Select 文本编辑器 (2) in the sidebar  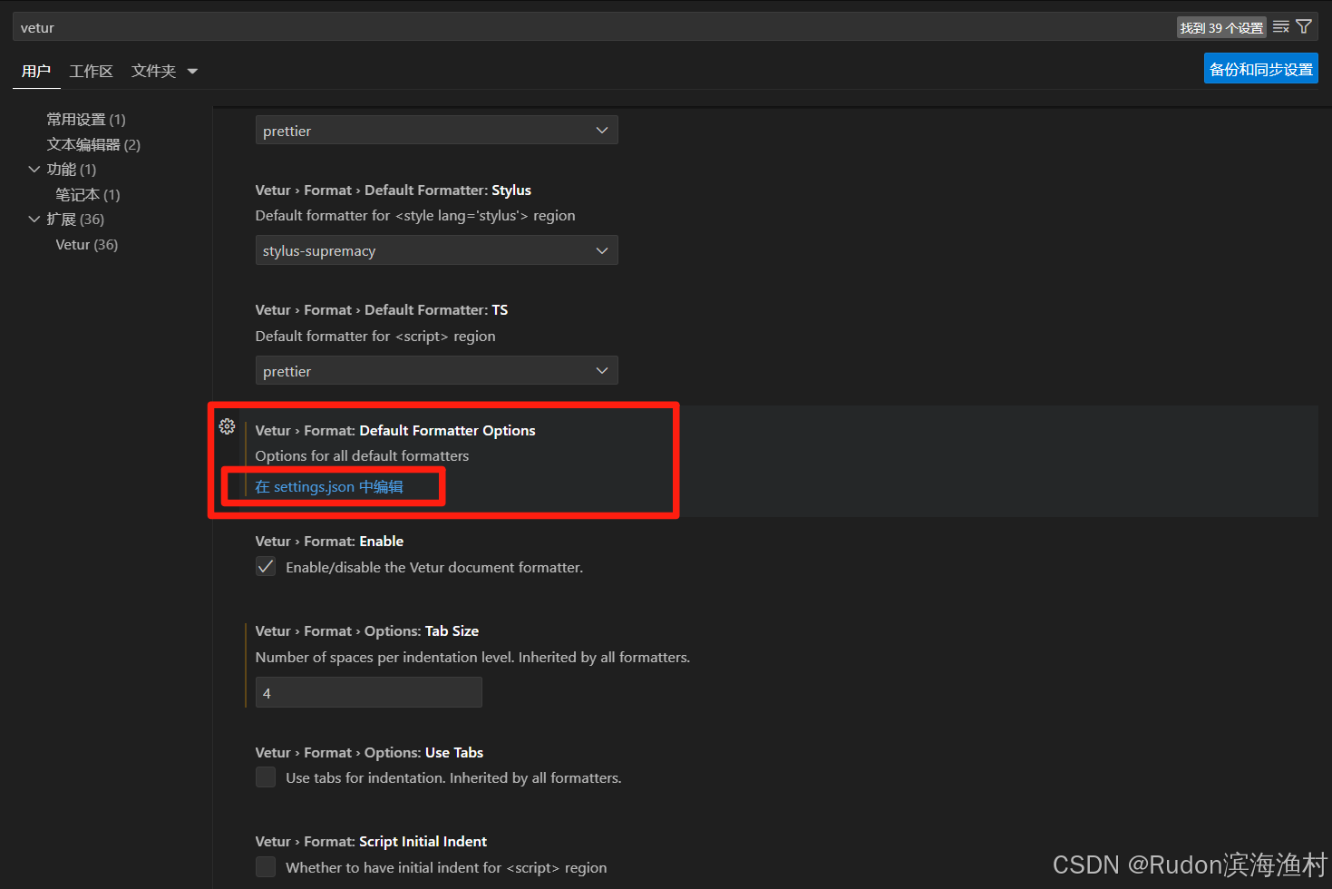point(93,145)
